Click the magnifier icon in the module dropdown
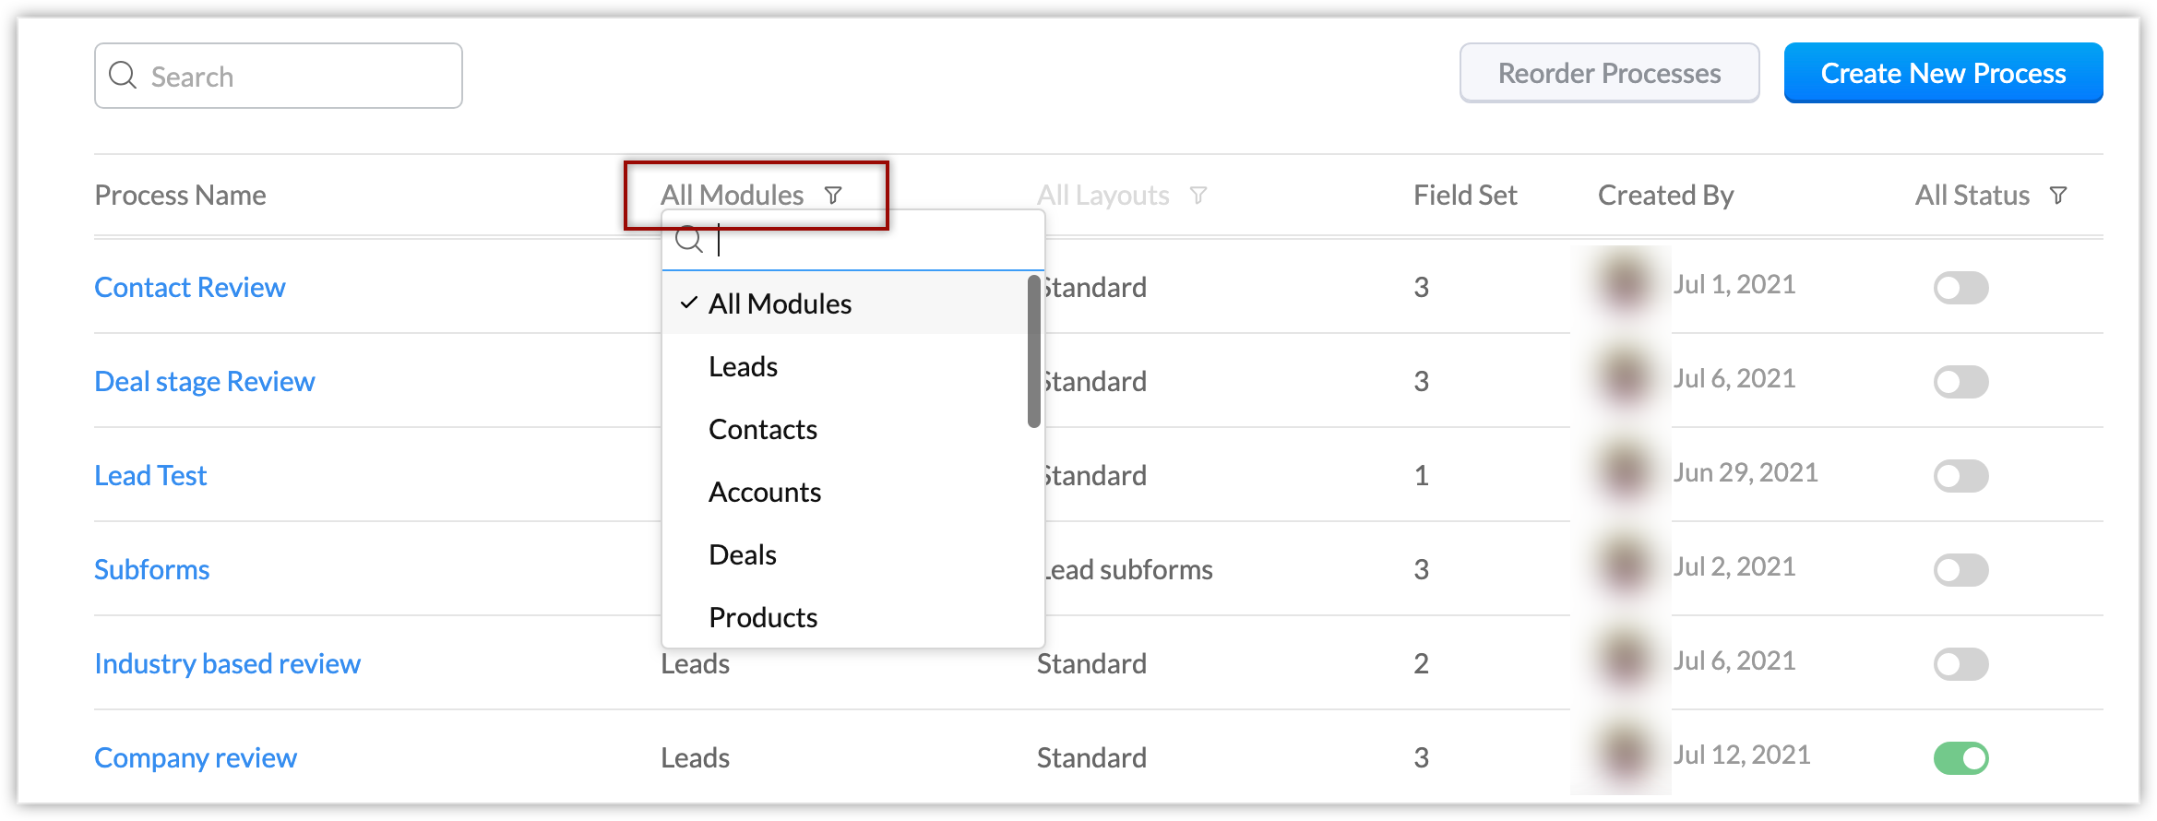 pos(688,240)
